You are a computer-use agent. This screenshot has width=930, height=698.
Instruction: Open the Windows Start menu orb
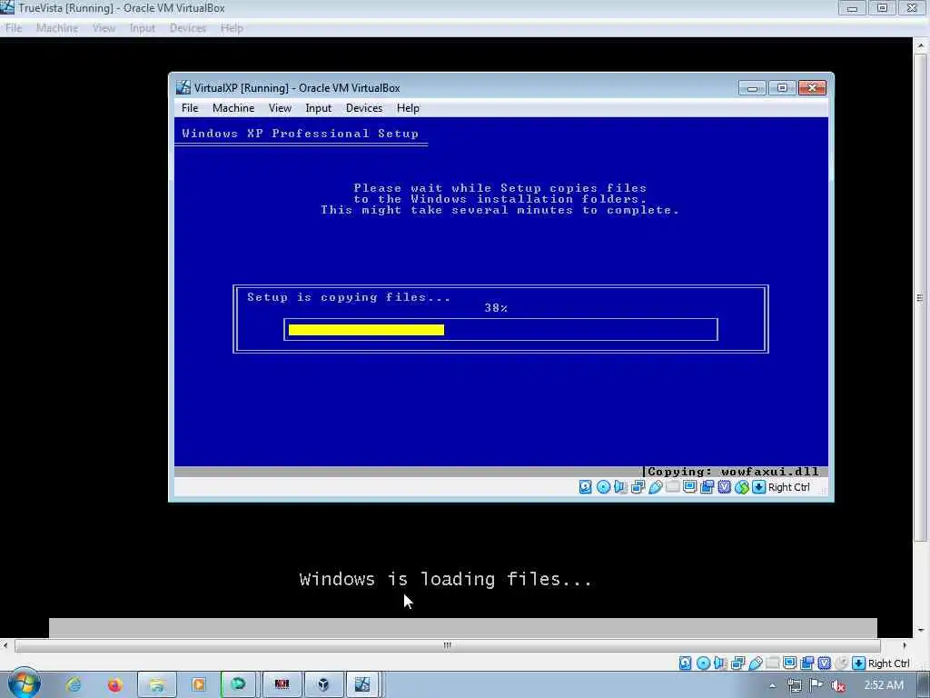pos(24,684)
